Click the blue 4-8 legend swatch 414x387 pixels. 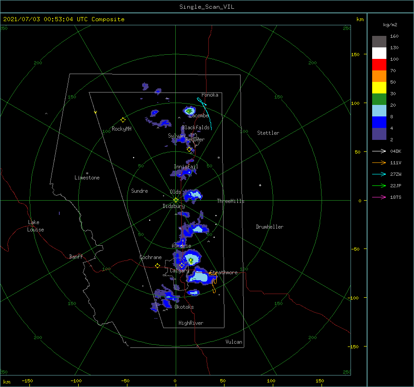pyautogui.click(x=379, y=122)
